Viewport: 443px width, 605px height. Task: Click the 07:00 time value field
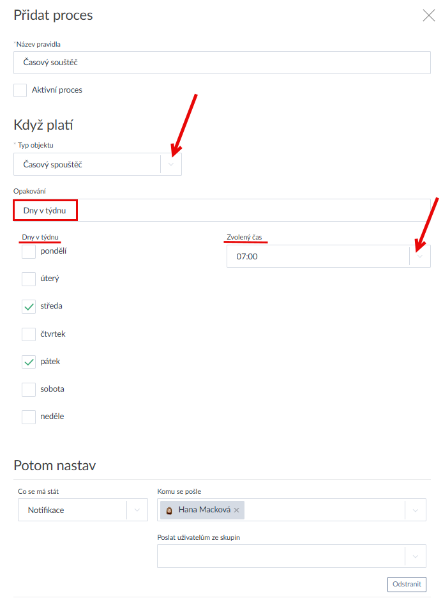(317, 256)
